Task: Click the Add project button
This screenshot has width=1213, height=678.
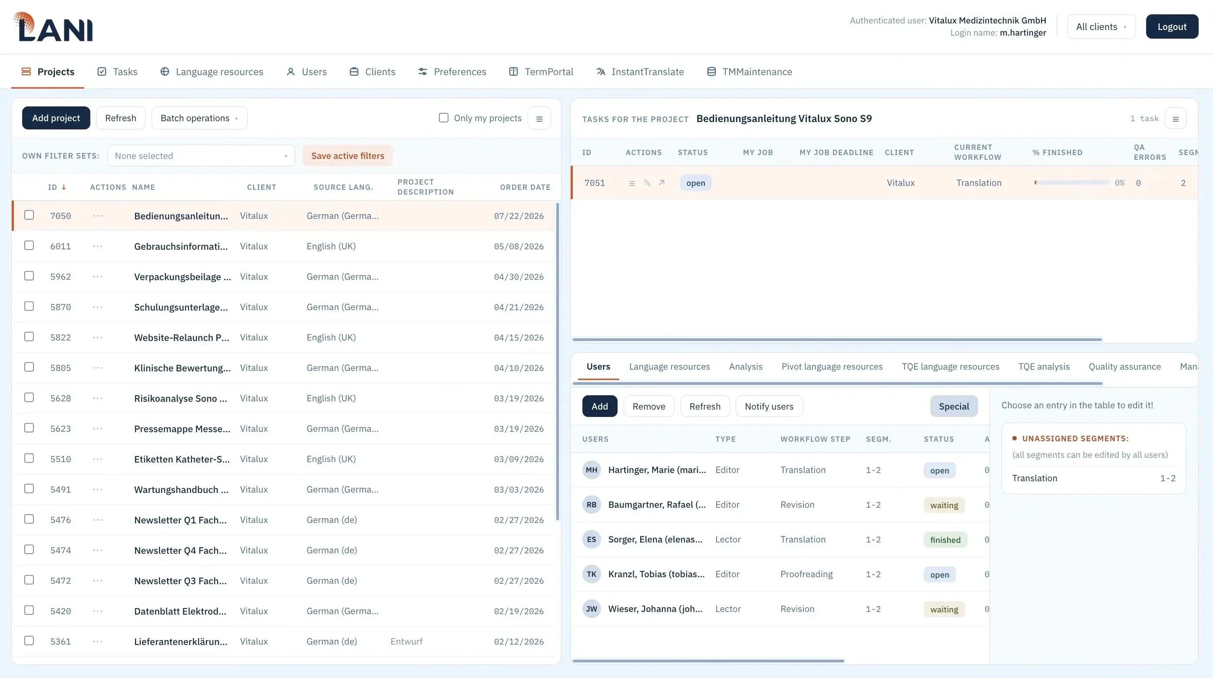Action: tap(56, 118)
